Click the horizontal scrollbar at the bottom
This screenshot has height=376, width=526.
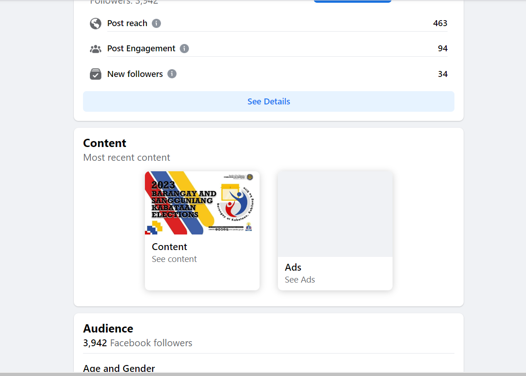tap(263, 374)
